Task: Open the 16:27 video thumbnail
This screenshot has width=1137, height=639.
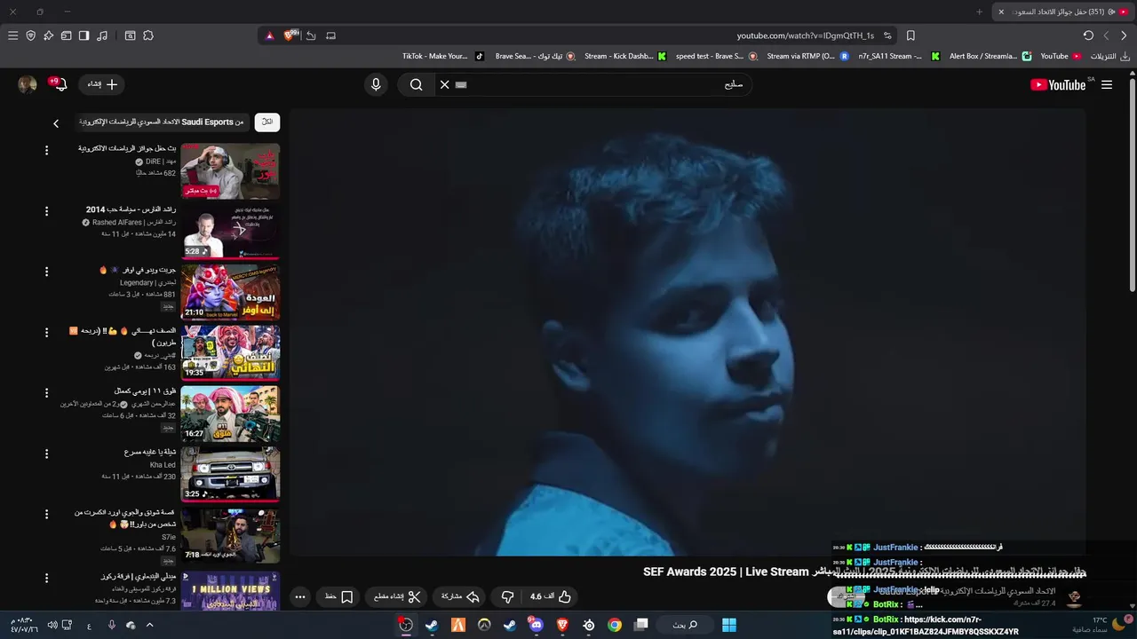Action: 230,414
